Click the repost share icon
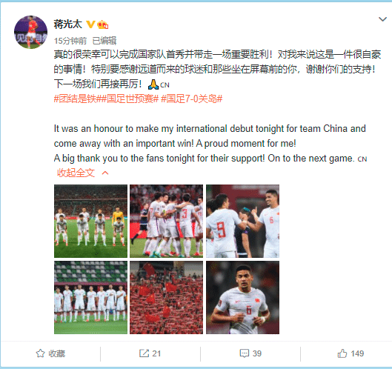392x369 pixels. click(x=144, y=353)
